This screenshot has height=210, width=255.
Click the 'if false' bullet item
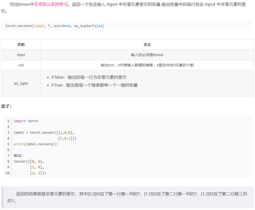click(x=89, y=77)
